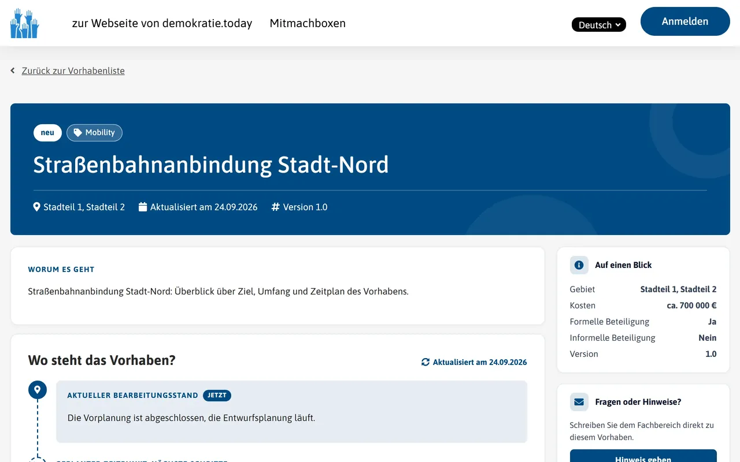This screenshot has width=740, height=462.
Task: Click the raised-hands site logo
Action: 24,23
